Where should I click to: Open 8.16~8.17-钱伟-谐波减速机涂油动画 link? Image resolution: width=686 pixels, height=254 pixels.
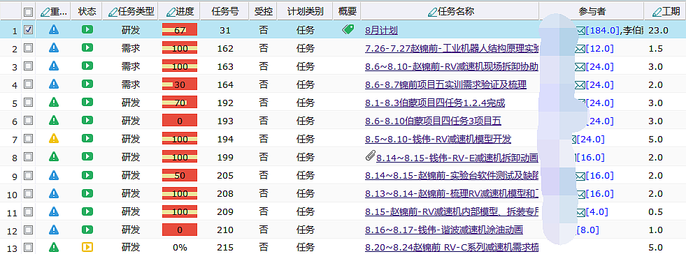[443, 230]
